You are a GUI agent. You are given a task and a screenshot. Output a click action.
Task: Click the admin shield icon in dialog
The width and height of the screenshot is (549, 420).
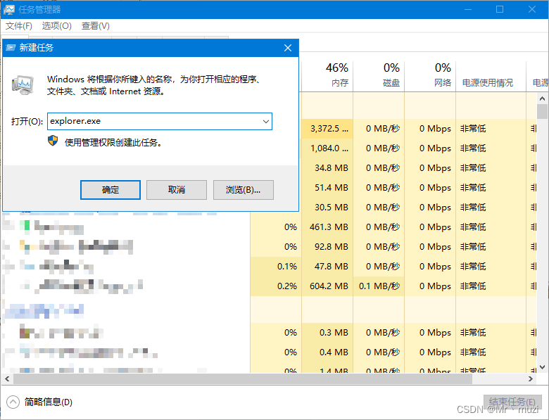(x=53, y=141)
